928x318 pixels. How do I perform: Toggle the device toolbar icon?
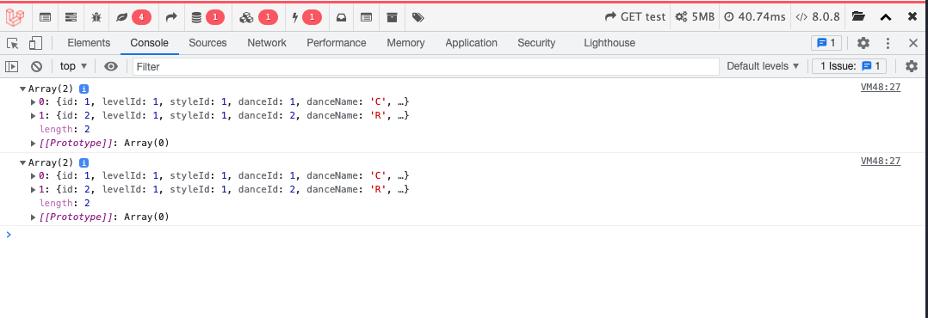pos(36,43)
